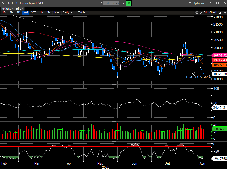Click the G 153: Launchpad GPC title
Image resolution: width=227 pixels, height=169 pixels.
26,3
